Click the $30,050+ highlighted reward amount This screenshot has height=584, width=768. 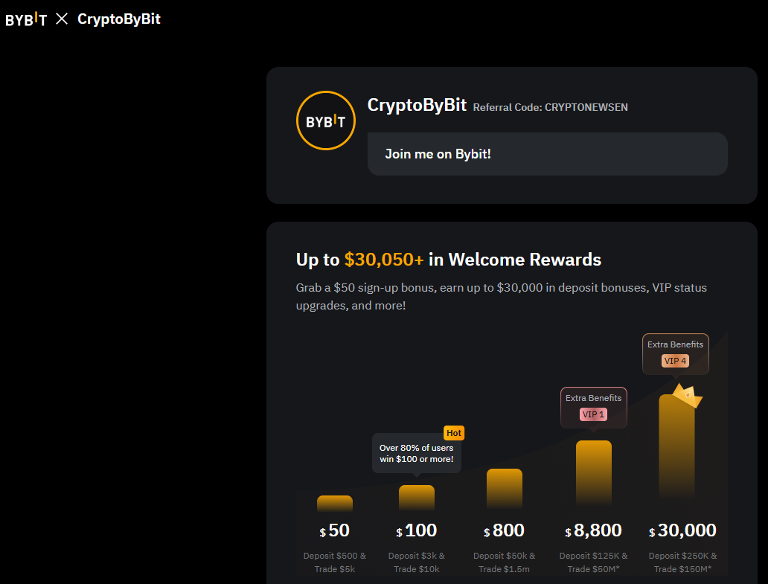pos(384,260)
